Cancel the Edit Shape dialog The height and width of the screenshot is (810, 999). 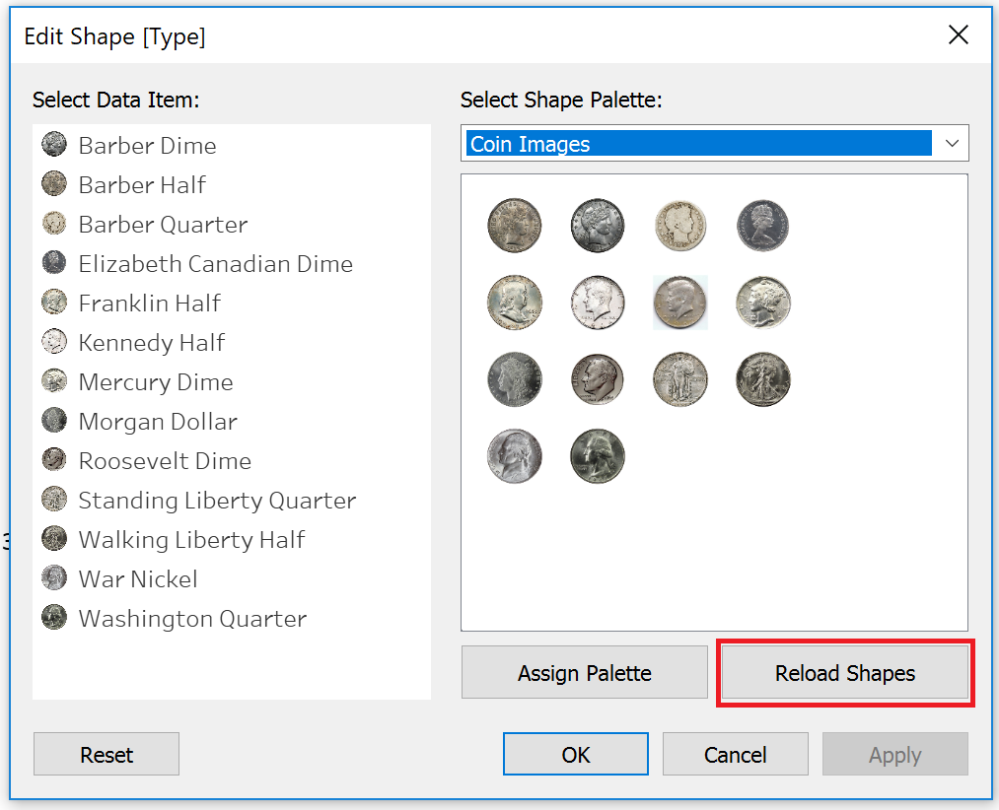(736, 754)
